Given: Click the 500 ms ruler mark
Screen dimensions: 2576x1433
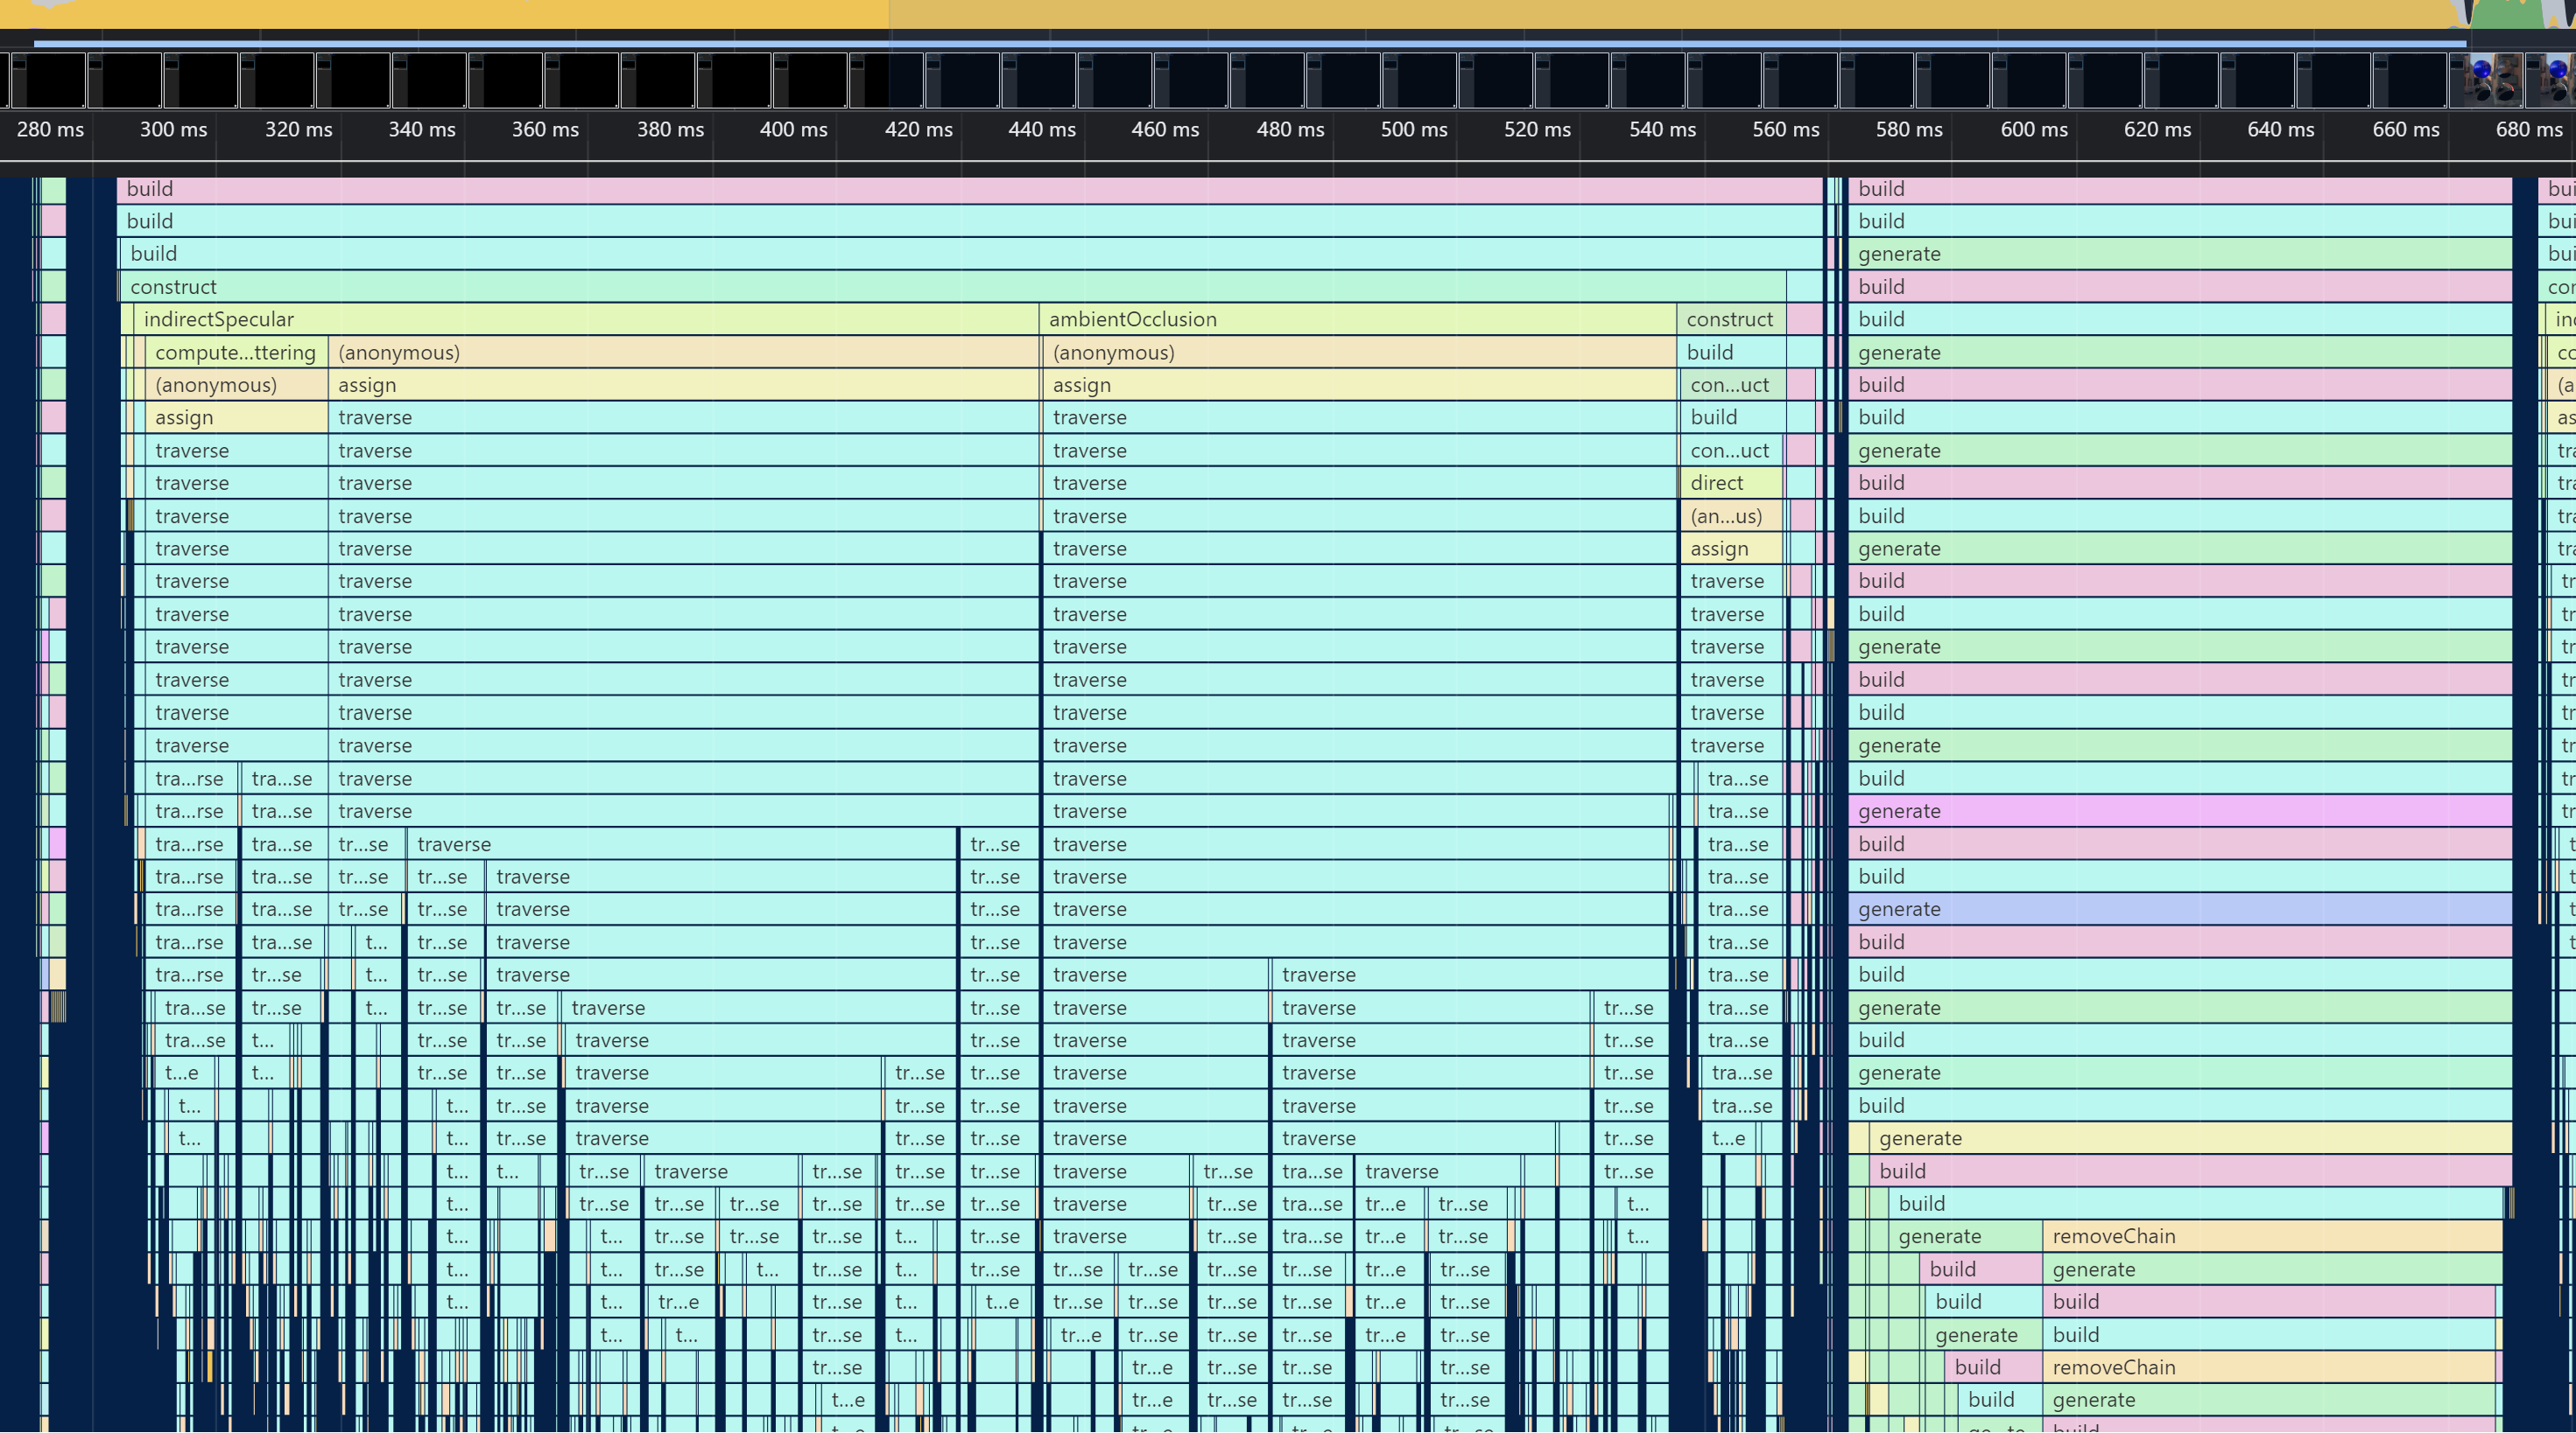Looking at the screenshot, I should tap(1413, 129).
